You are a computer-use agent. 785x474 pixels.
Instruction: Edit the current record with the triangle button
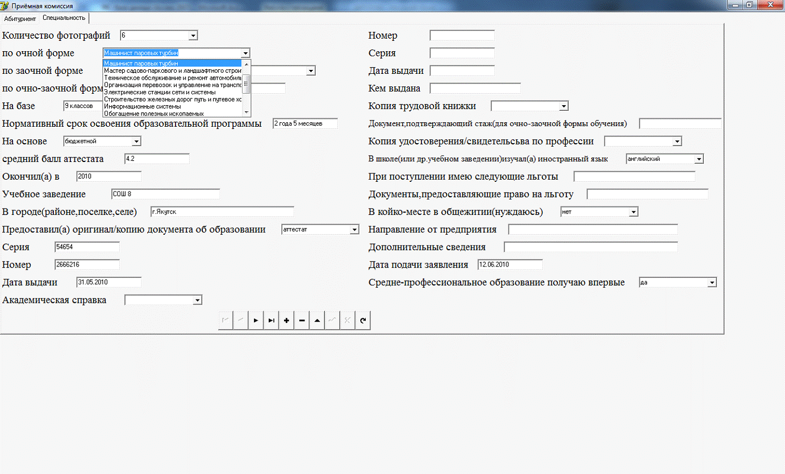pos(318,321)
